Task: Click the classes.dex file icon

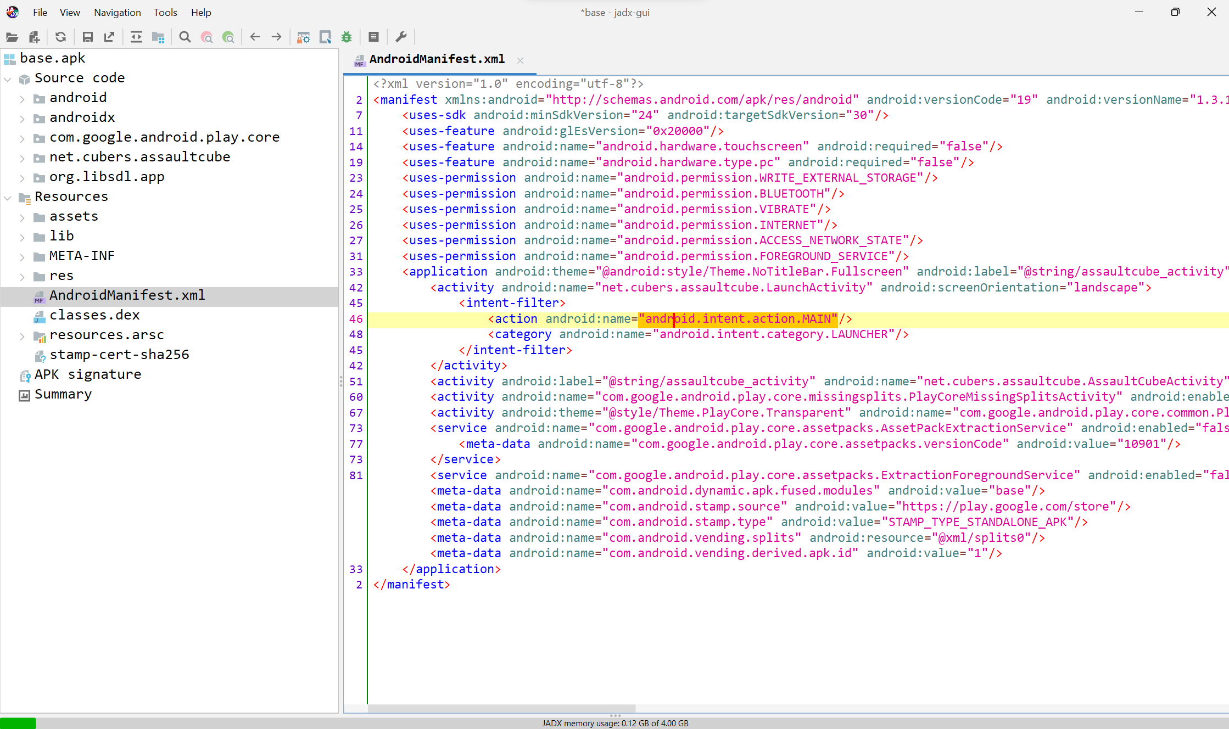Action: (x=39, y=316)
